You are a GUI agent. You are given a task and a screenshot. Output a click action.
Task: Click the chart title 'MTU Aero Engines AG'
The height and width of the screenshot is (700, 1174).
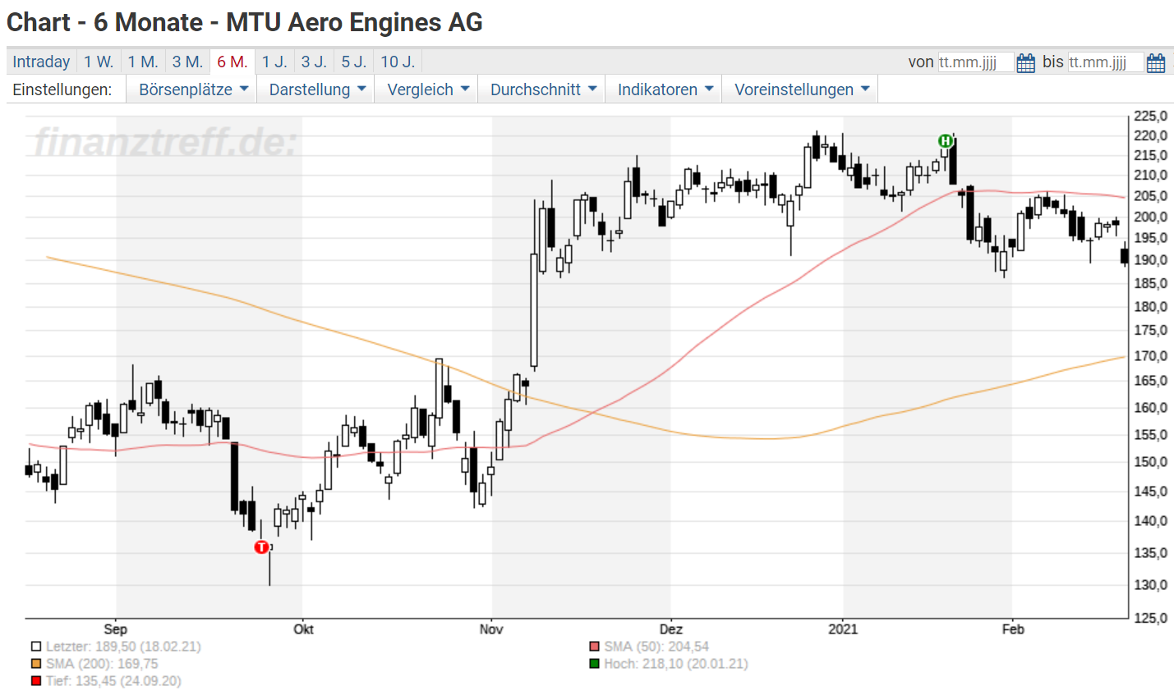pyautogui.click(x=354, y=22)
